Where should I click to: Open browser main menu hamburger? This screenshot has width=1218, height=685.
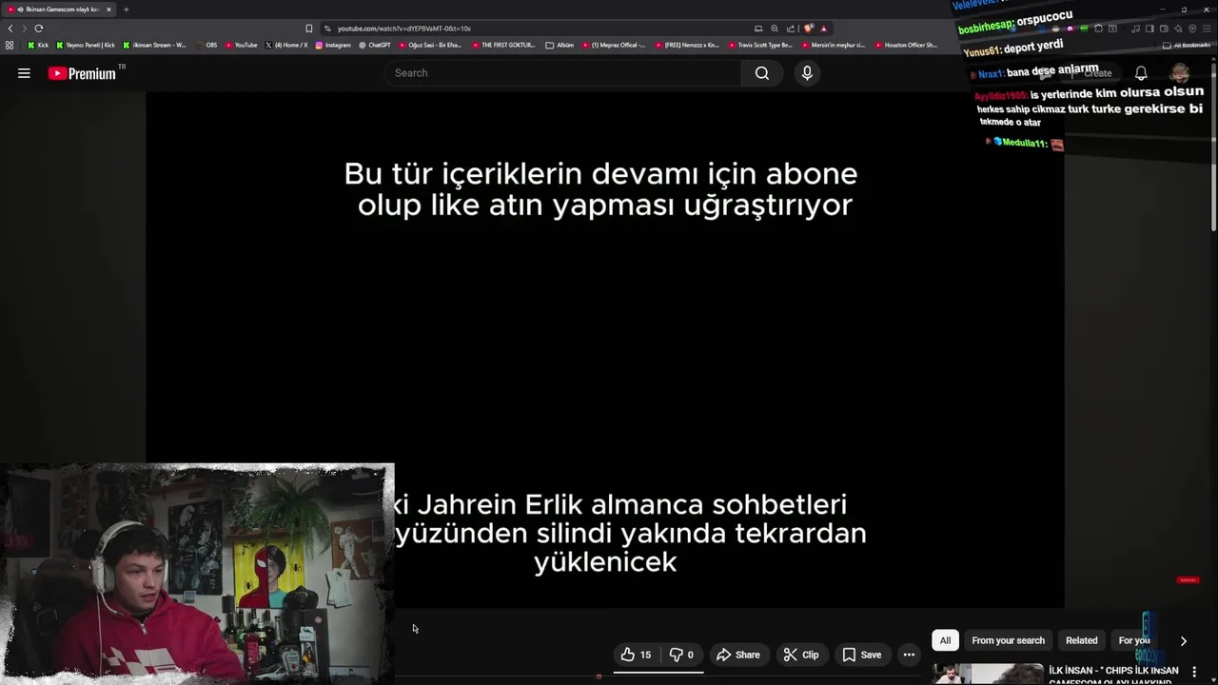tap(1207, 29)
